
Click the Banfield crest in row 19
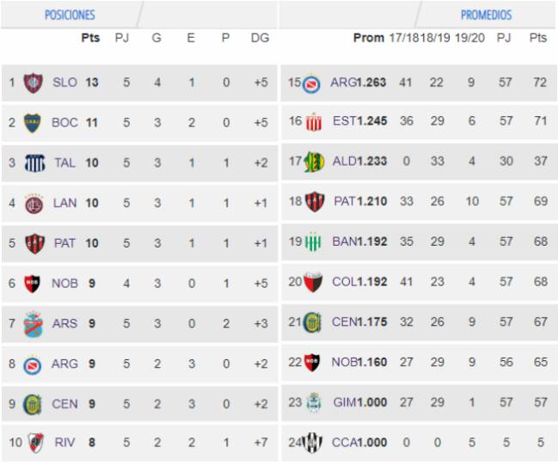[x=314, y=242]
